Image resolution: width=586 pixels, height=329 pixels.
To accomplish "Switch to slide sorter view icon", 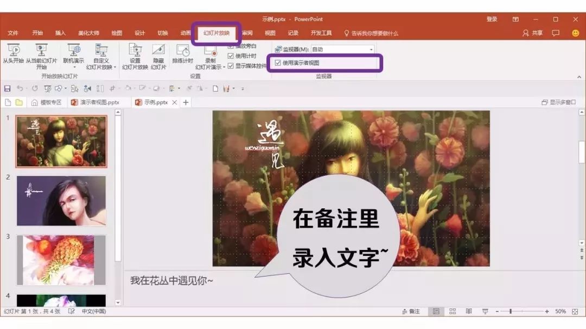I will [452, 312].
